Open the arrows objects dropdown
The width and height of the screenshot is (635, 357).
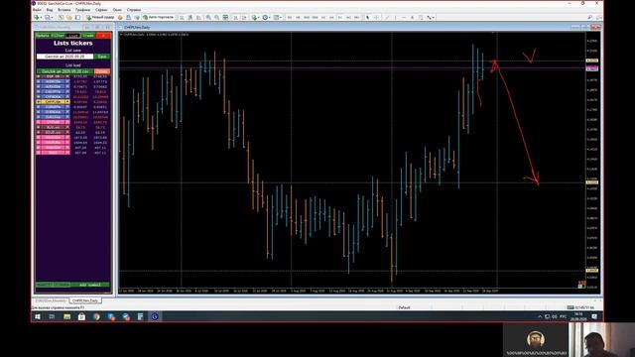[x=430, y=18]
